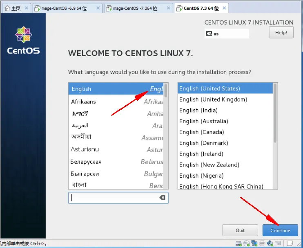This screenshot has height=248, width=303.
Task: Click the grayed-out camera device status icon
Action: tap(278, 243)
